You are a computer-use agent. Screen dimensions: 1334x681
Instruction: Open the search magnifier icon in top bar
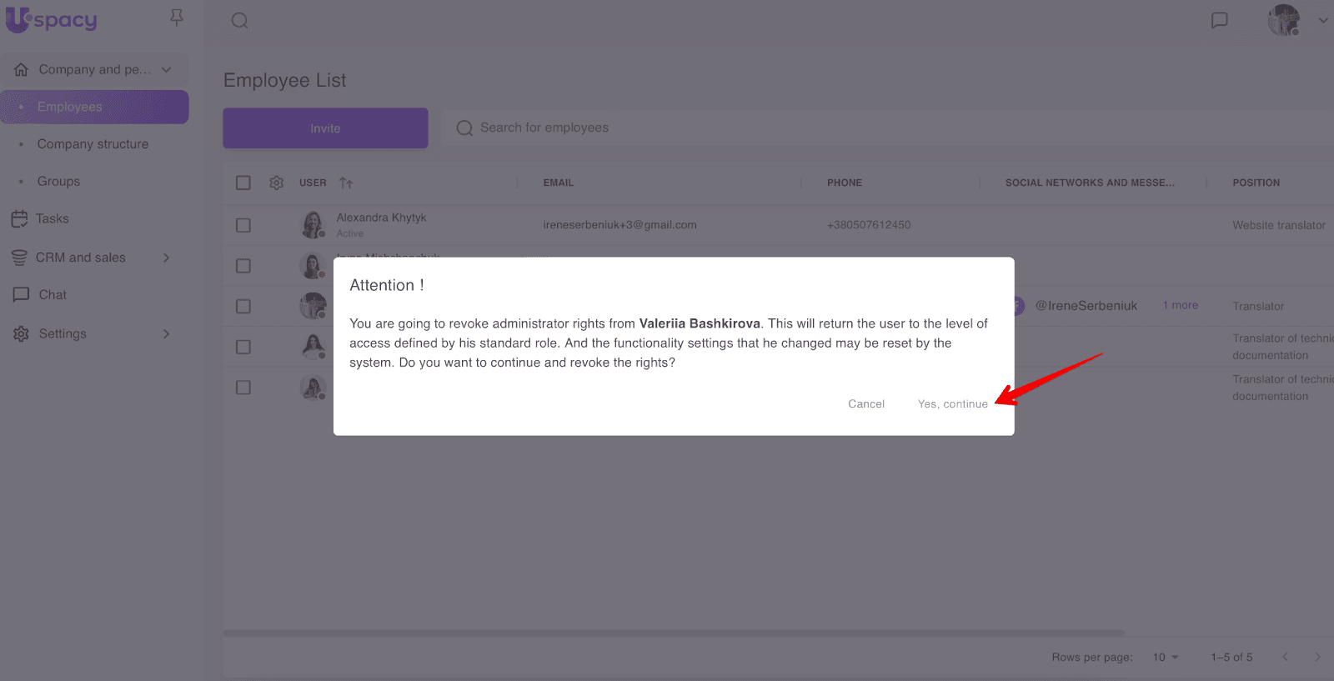239,21
